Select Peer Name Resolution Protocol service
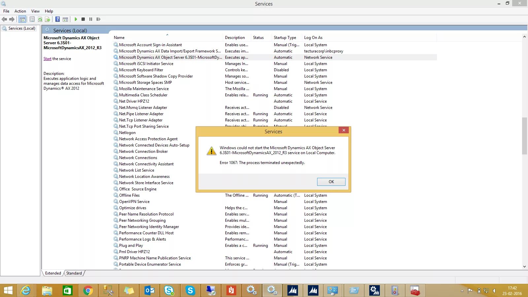This screenshot has height=297, width=528. [146, 214]
